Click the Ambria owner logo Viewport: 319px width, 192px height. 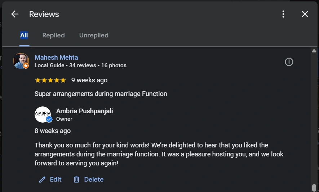pos(42,114)
